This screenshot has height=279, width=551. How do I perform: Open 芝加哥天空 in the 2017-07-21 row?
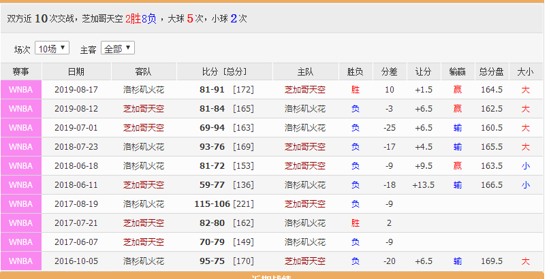144,223
